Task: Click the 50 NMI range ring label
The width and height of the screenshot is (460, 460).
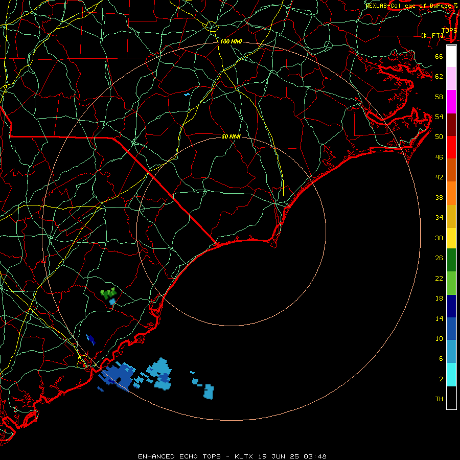Action: tap(231, 136)
